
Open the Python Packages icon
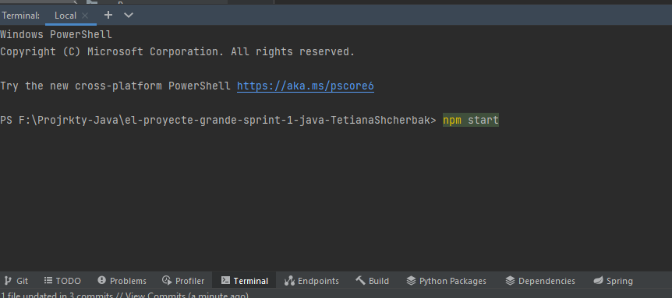(411, 281)
